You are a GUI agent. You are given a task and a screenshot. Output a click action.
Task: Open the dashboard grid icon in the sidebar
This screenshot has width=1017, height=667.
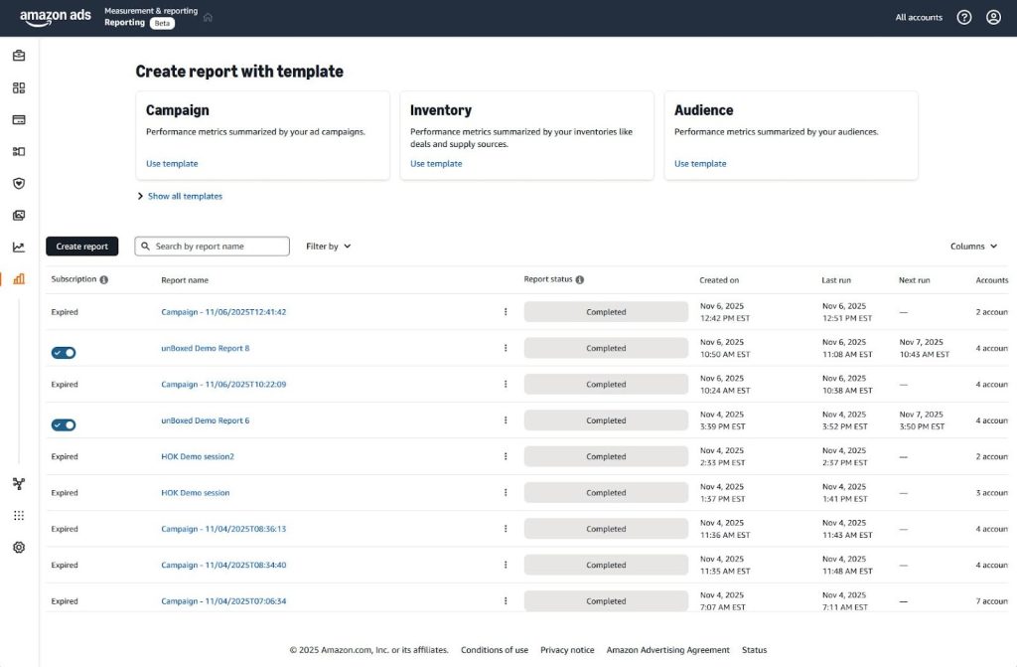point(19,87)
